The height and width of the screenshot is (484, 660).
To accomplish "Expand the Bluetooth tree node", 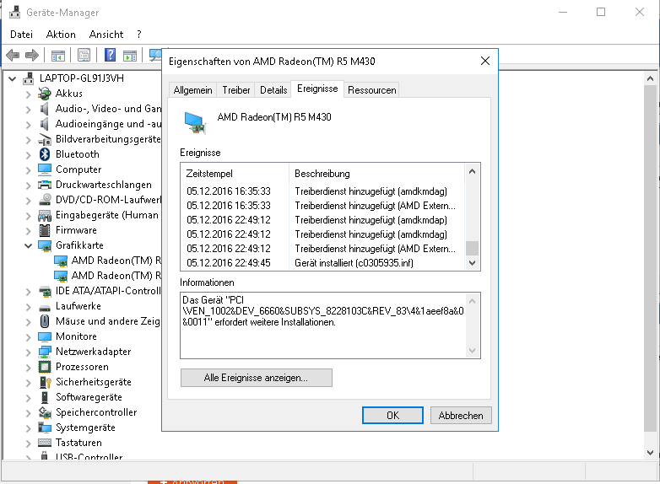I will pyautogui.click(x=28, y=155).
